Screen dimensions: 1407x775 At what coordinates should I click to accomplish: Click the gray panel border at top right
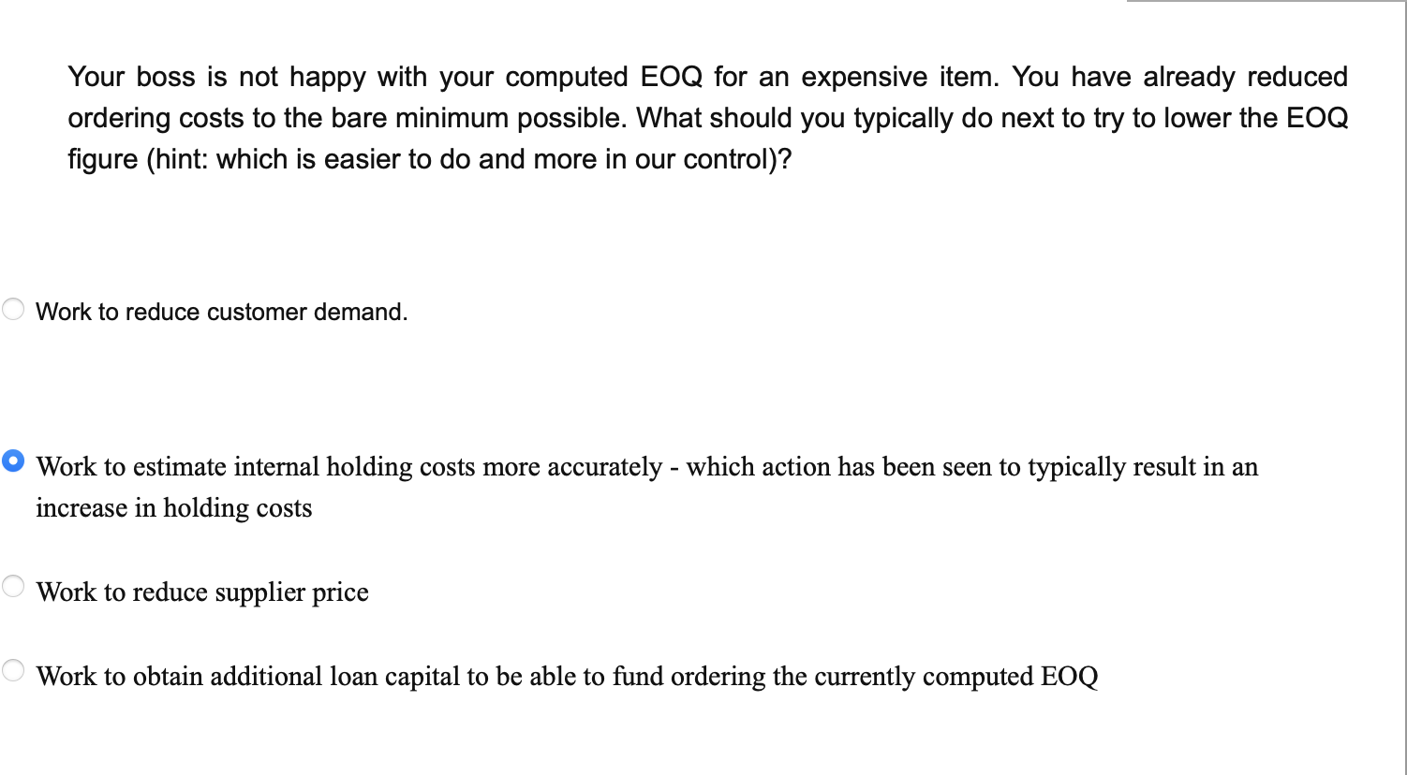1265,5
